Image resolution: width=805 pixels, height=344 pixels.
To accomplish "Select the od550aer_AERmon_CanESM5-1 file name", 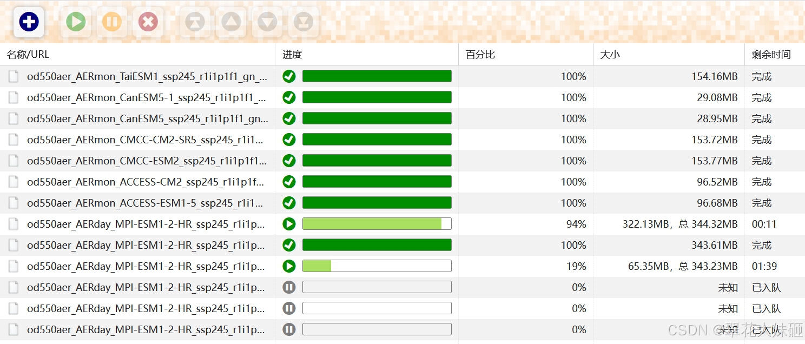I will [147, 98].
